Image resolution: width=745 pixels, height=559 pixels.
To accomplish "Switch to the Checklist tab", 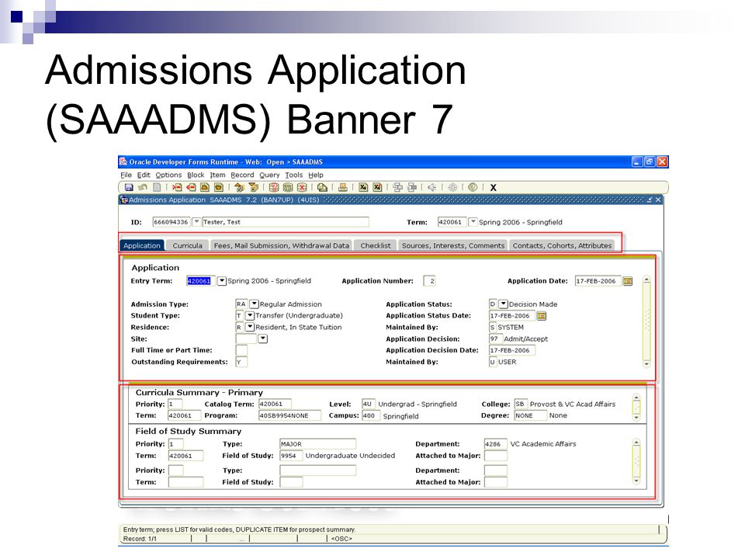I will click(376, 245).
